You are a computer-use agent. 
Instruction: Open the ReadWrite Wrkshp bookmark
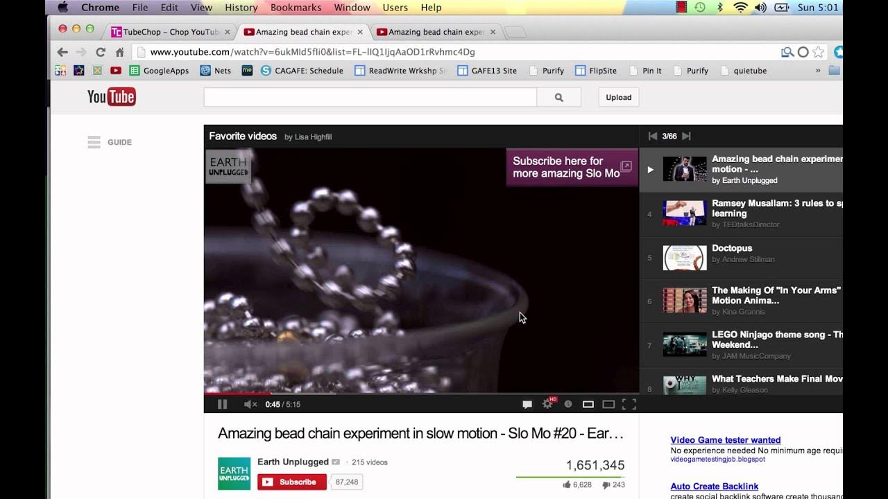tap(400, 71)
